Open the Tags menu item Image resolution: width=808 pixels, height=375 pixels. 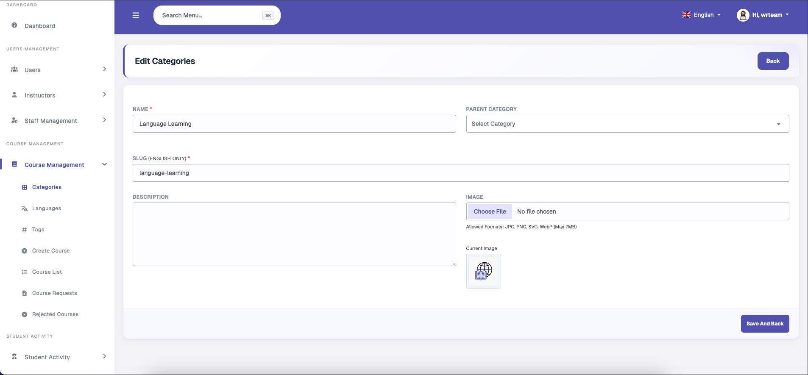pos(38,230)
